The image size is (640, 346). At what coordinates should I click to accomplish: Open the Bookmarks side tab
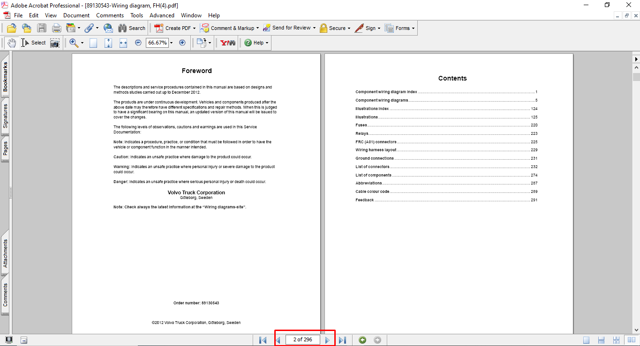5,77
